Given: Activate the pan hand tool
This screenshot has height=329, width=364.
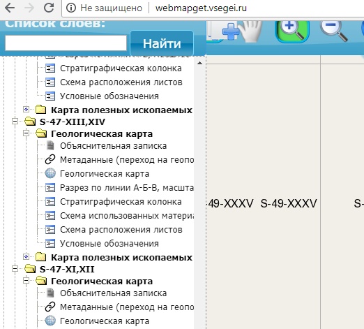Looking at the screenshot, I should 251,31.
